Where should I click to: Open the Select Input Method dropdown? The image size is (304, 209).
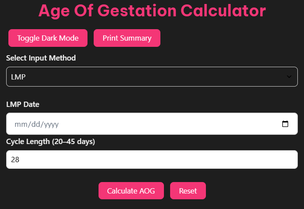(x=152, y=77)
